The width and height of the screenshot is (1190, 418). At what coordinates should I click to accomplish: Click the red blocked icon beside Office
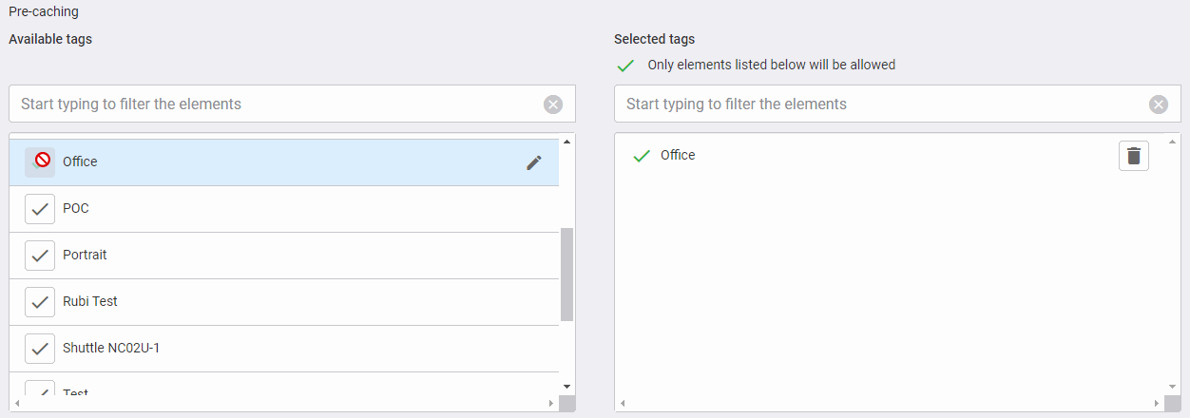(x=41, y=161)
